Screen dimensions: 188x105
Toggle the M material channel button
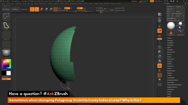[71, 8]
